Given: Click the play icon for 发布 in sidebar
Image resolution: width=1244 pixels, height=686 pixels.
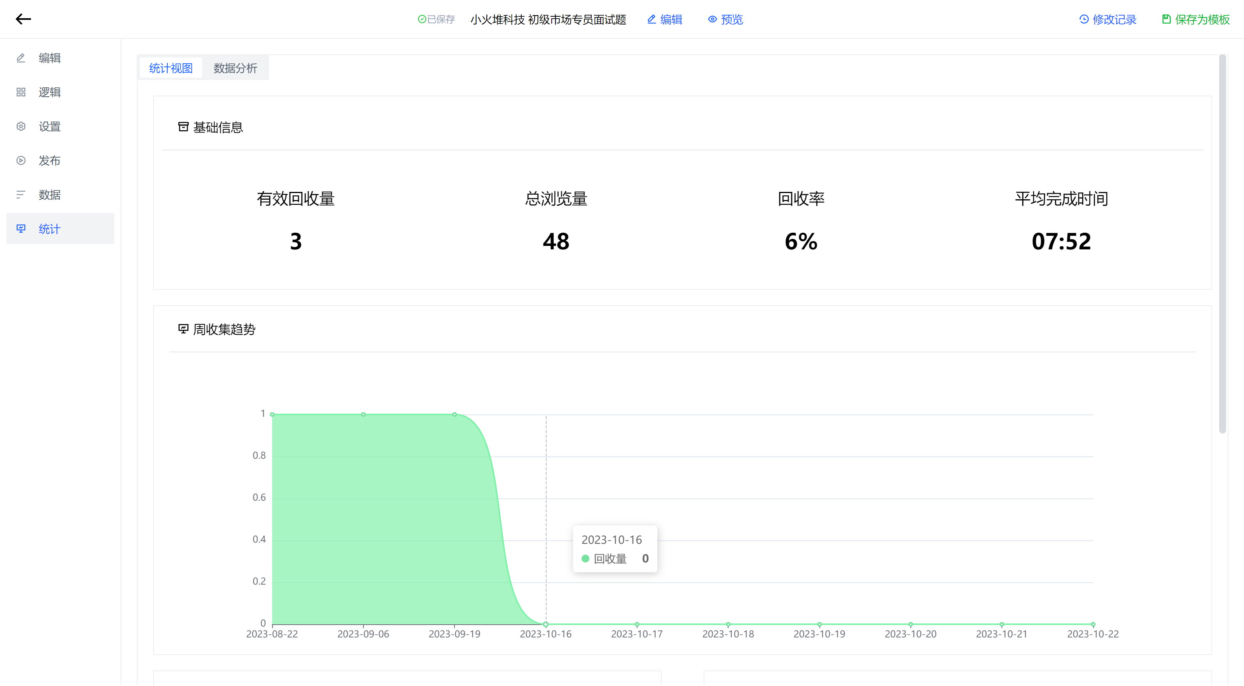Looking at the screenshot, I should point(21,161).
